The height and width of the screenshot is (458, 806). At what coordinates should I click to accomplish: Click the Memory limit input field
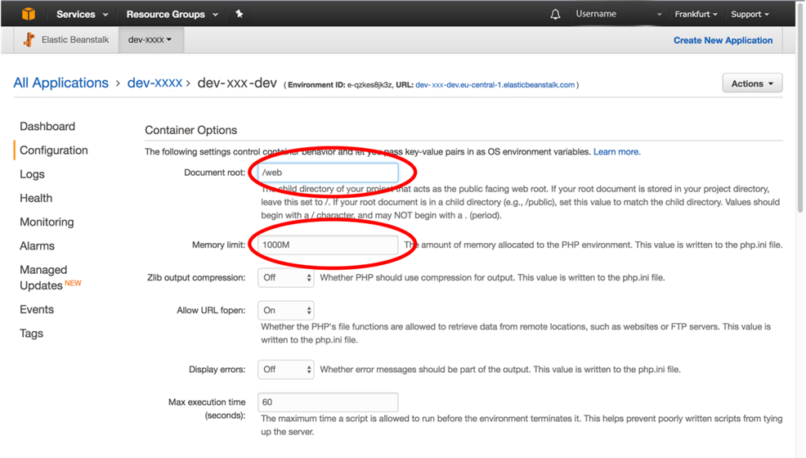(x=328, y=245)
